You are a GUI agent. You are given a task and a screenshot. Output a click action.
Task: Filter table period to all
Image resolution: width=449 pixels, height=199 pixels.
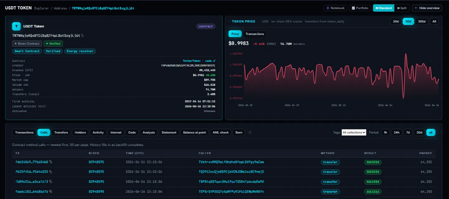(431, 133)
